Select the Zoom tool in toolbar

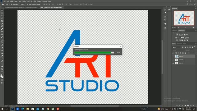pyautogui.click(x=2, y=69)
